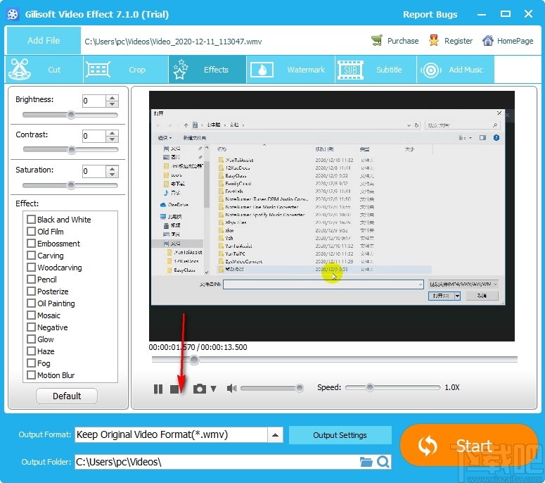
Task: Open Output Settings
Action: click(340, 435)
